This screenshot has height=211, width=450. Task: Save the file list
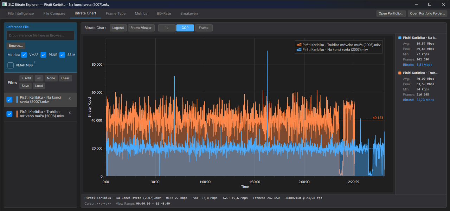tap(25, 86)
